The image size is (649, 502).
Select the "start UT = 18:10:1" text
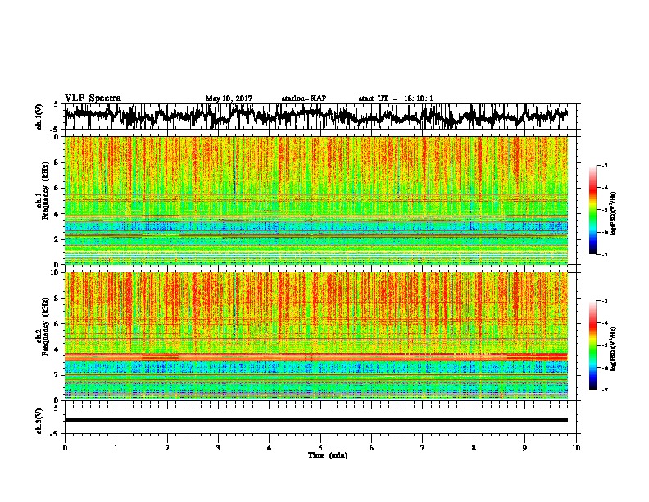396,98
